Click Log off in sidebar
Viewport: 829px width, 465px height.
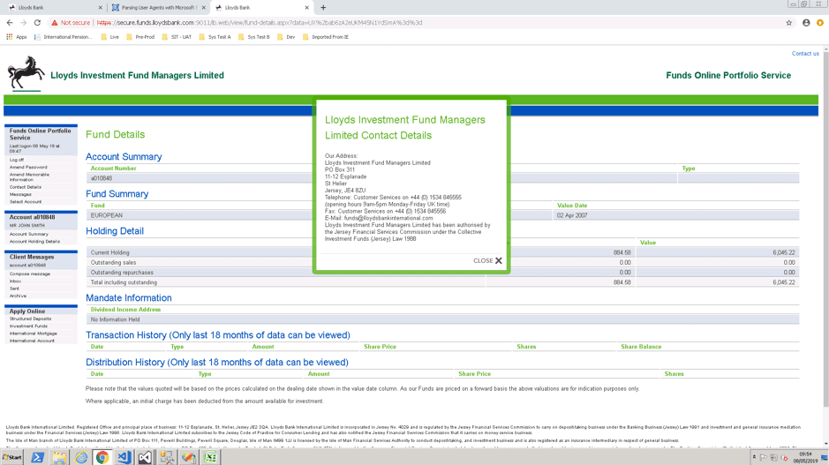[x=17, y=160]
